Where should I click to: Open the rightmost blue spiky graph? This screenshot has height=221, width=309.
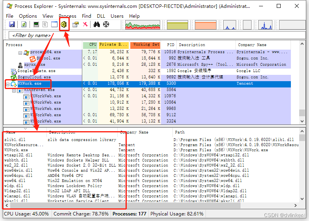tap(266, 25)
